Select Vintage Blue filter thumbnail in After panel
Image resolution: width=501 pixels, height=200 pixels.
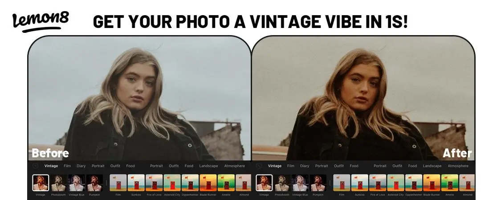coord(300,183)
